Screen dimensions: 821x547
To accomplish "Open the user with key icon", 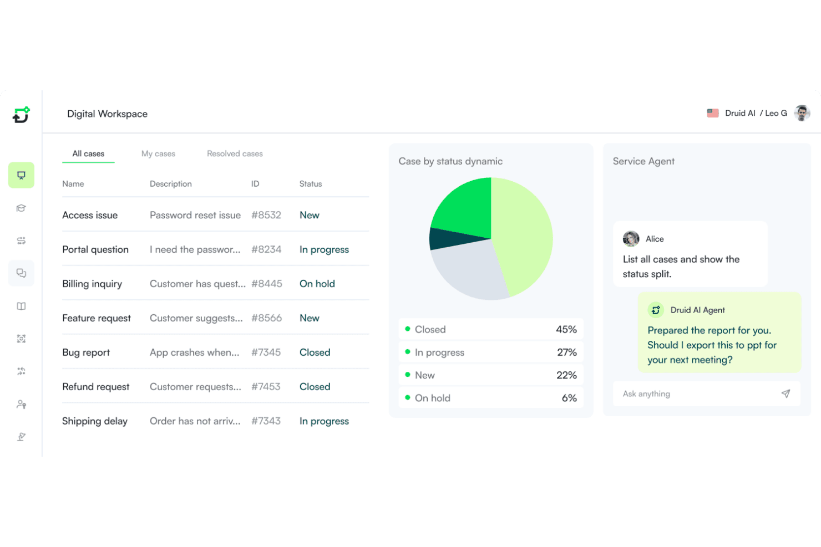I will click(21, 404).
